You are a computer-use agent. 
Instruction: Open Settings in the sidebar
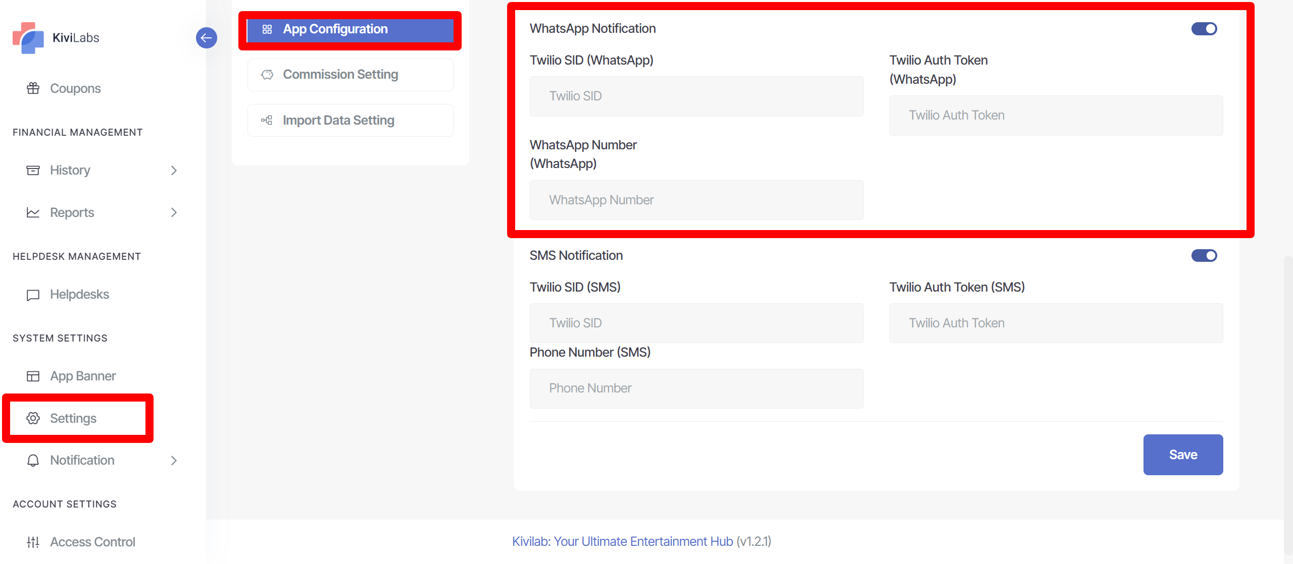(73, 418)
